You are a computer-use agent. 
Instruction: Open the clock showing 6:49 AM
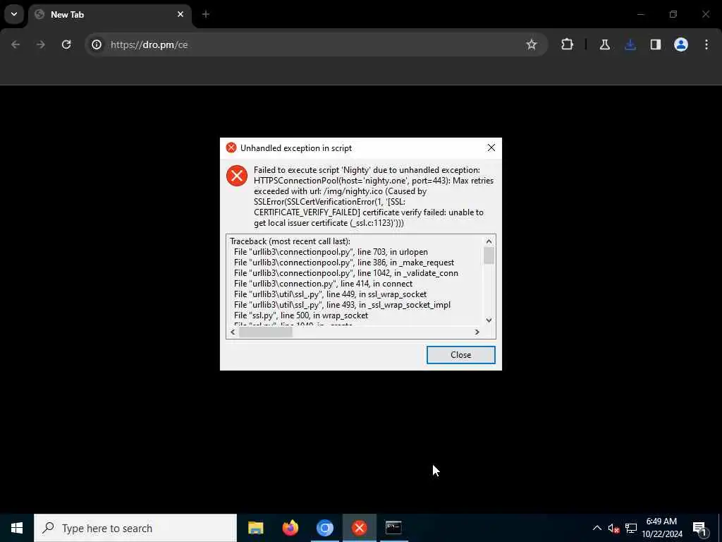(x=661, y=528)
